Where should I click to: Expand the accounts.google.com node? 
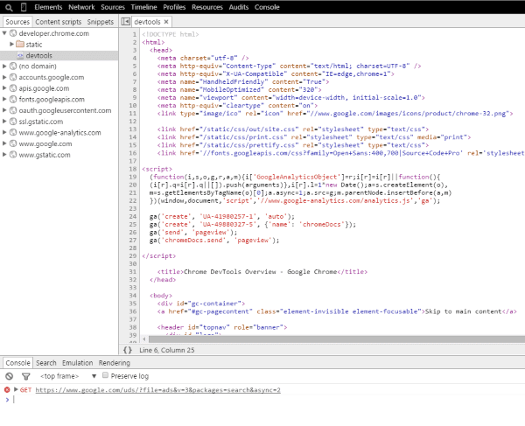click(x=4, y=77)
